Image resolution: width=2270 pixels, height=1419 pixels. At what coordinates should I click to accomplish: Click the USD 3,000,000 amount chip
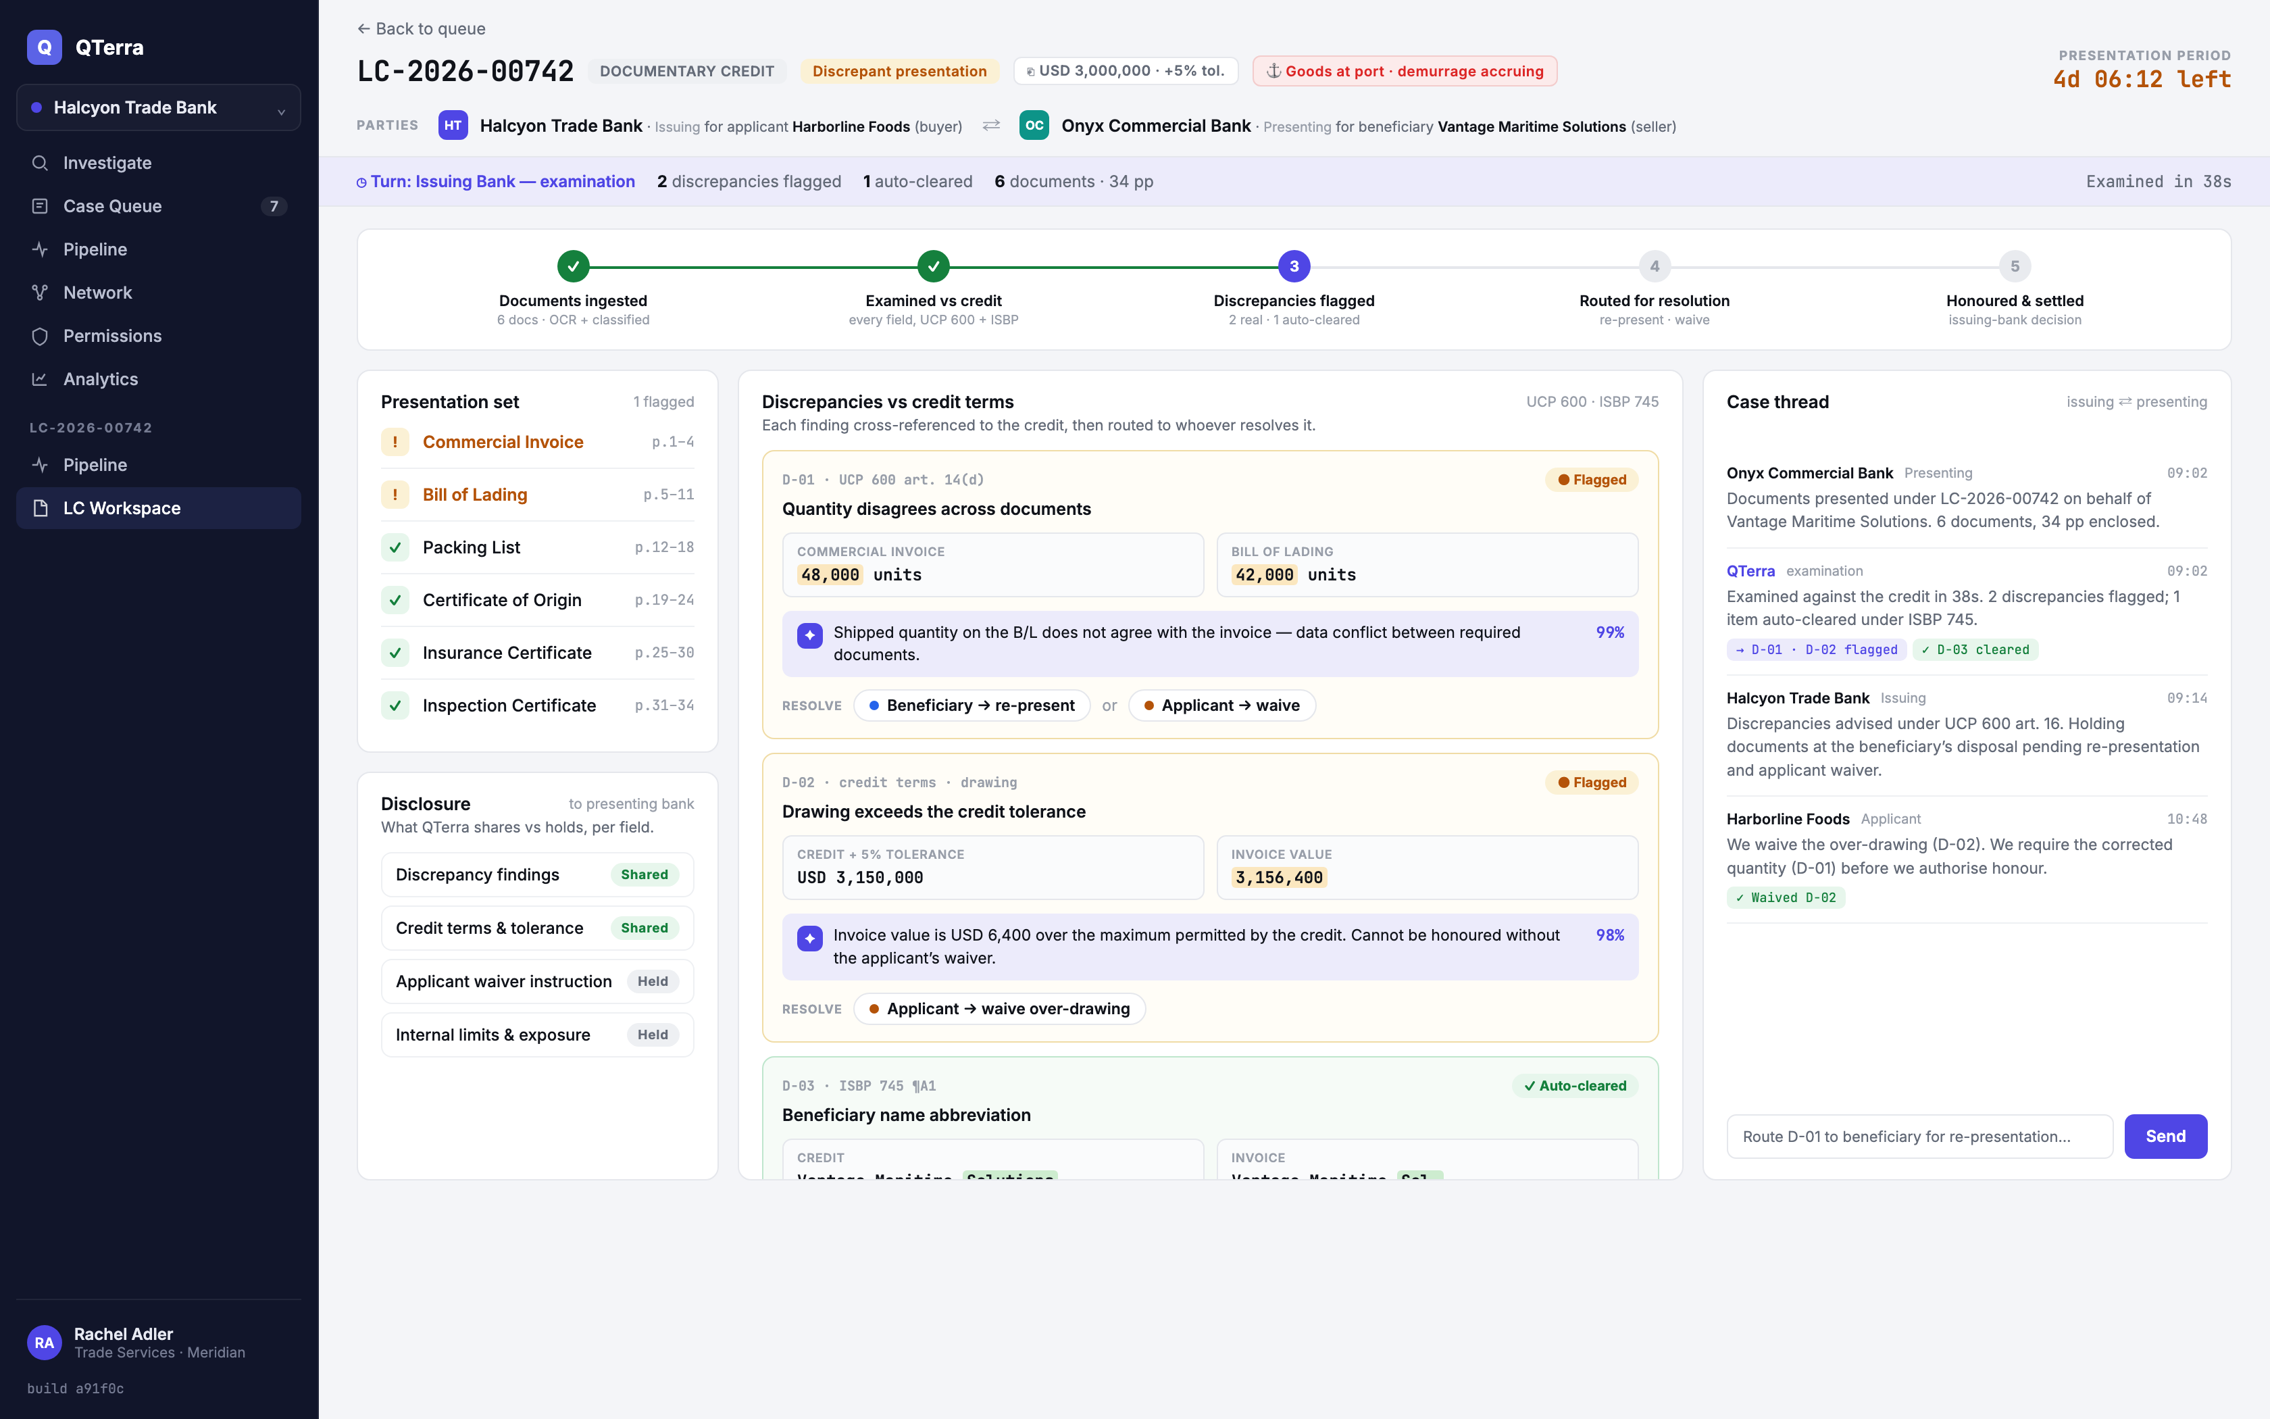[1126, 72]
